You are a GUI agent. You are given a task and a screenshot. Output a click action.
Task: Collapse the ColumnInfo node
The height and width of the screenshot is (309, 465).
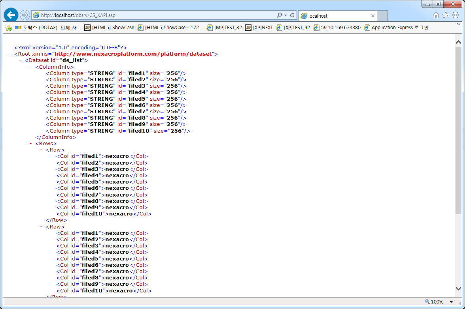point(30,67)
